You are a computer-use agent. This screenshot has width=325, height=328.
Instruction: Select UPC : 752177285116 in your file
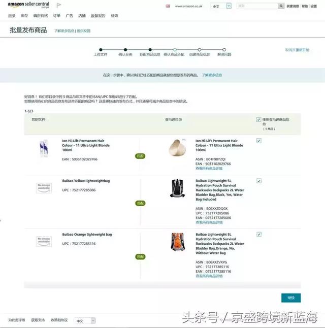coord(79,244)
